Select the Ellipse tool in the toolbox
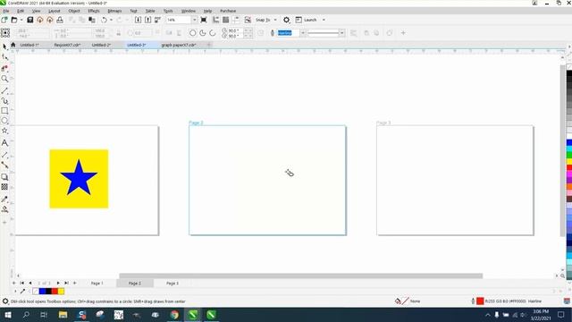This screenshot has height=322, width=572. coord(4,121)
